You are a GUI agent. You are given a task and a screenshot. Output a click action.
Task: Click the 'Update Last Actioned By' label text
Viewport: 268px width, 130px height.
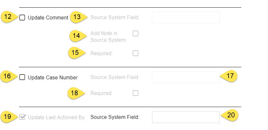point(56,117)
